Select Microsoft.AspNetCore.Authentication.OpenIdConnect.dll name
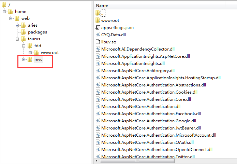The height and width of the screenshot is (164, 237). pos(157,150)
